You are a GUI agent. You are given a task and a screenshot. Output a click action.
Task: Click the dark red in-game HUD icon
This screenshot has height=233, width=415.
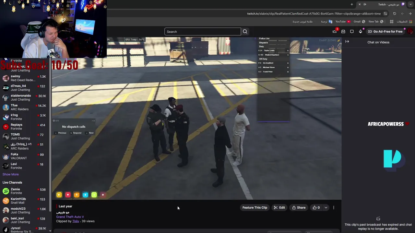pos(103,194)
